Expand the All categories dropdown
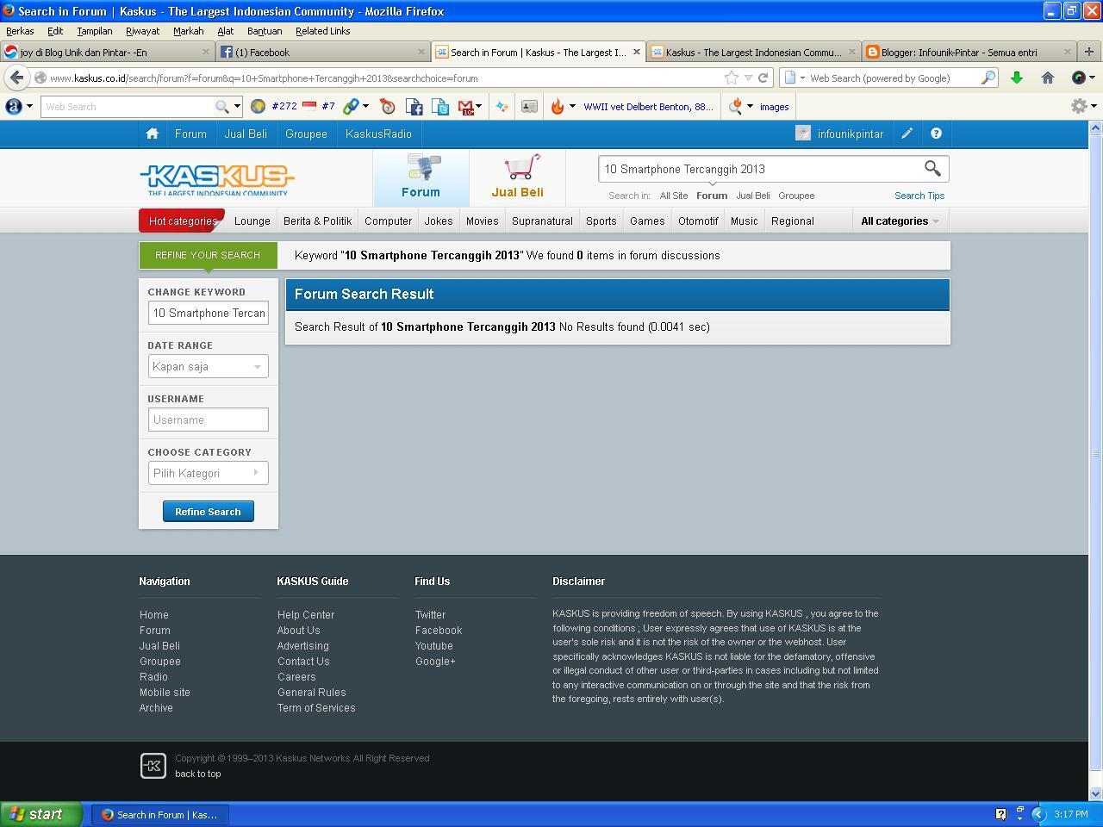Screen dimensions: 1103x827 [x=900, y=221]
